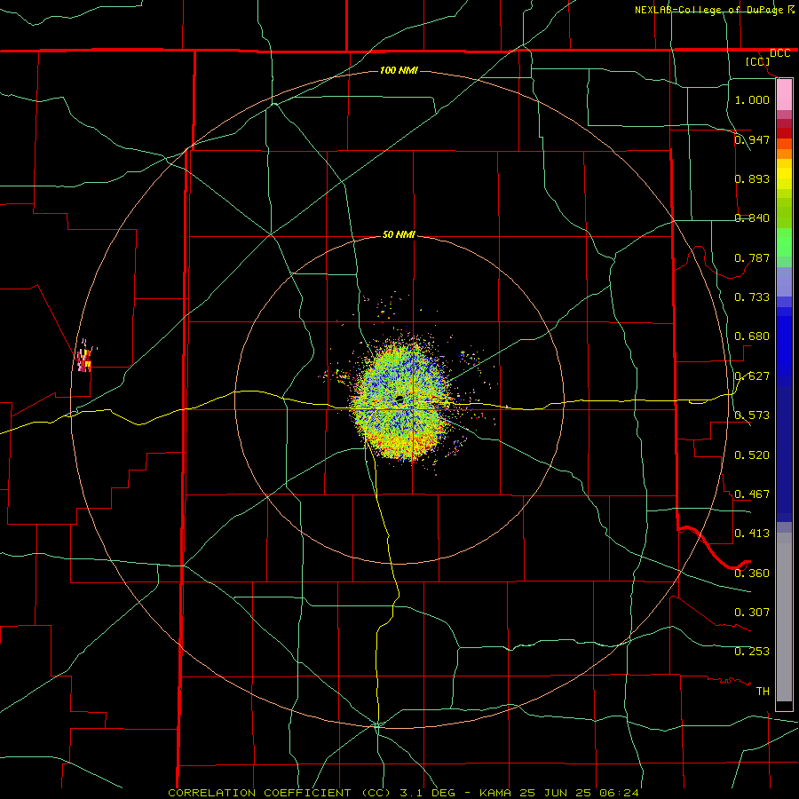Pick the gray colorbar segment

pyautogui.click(x=784, y=617)
